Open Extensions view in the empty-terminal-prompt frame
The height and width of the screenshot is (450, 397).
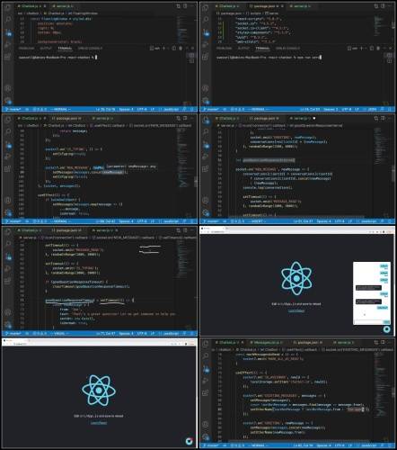coord(8,57)
